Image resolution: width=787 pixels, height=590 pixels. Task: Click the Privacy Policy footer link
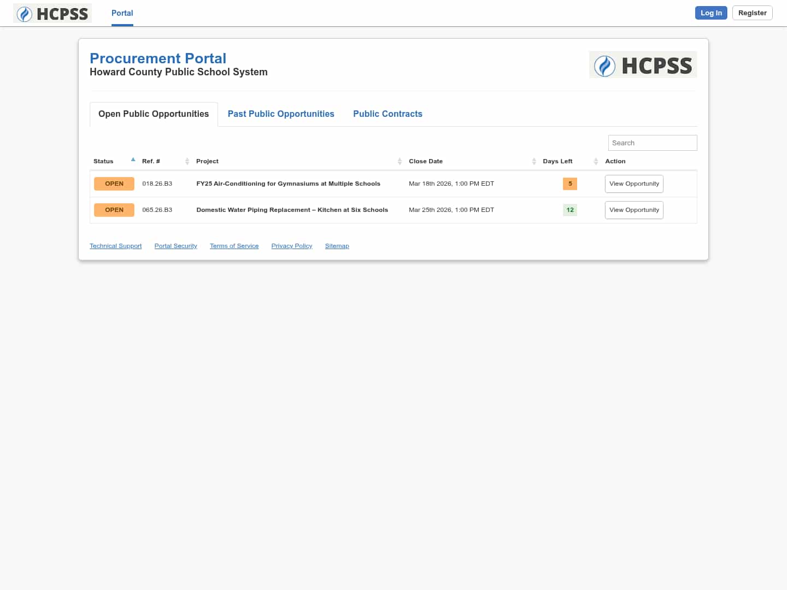click(291, 246)
